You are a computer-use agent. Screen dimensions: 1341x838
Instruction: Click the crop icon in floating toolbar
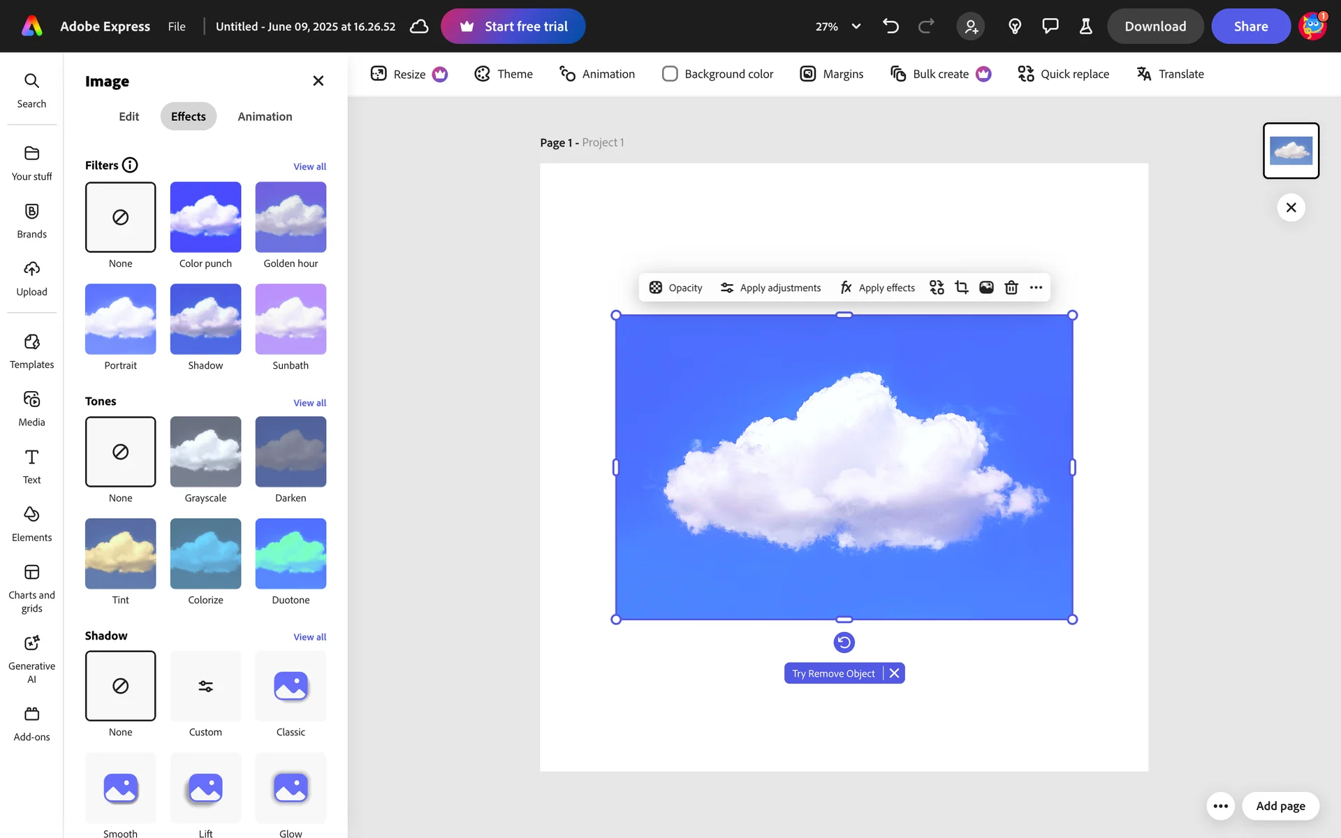[962, 288]
